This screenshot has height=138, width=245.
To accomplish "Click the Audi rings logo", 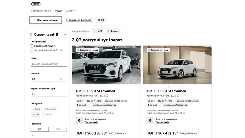I will 36,4.
